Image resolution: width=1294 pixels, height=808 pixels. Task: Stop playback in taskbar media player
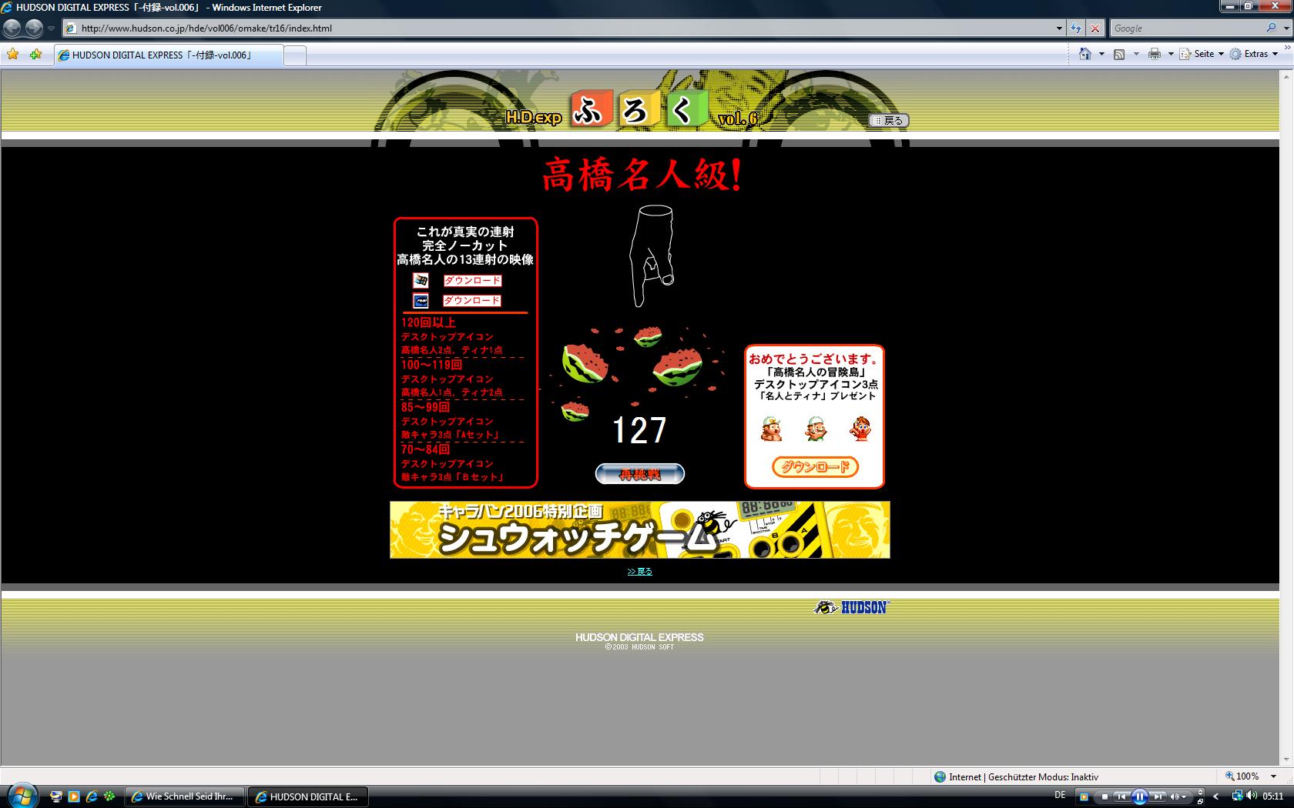pos(1105,797)
